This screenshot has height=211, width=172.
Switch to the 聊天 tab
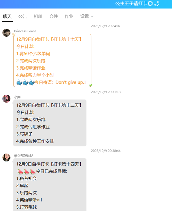[7, 16]
